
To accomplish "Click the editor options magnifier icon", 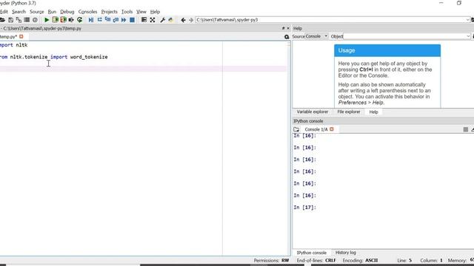I will 287,37.
